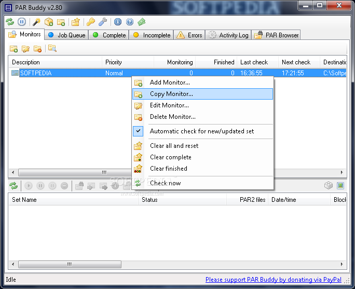The image size is (355, 289).
Task: Click the PayPal donation link
Action: tap(274, 280)
